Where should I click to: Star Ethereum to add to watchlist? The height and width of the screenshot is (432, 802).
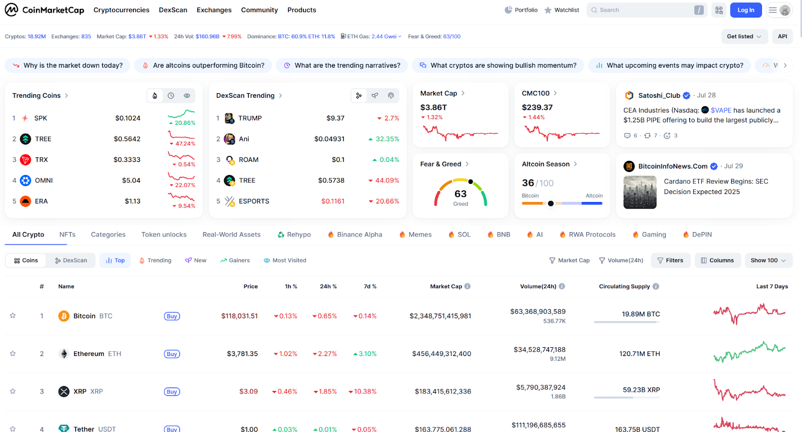click(x=13, y=354)
